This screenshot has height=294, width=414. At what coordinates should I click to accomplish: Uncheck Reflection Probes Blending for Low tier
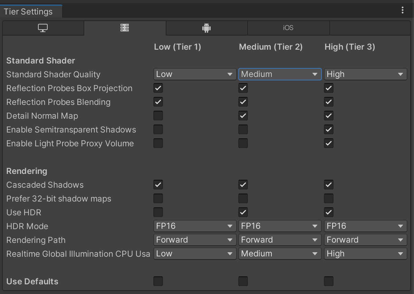158,102
